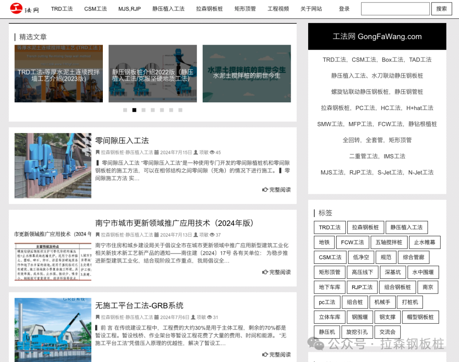Open the 水泥土搅拌桩的前世今生 featured card
Viewport: 459px width, 362px height.
click(246, 74)
